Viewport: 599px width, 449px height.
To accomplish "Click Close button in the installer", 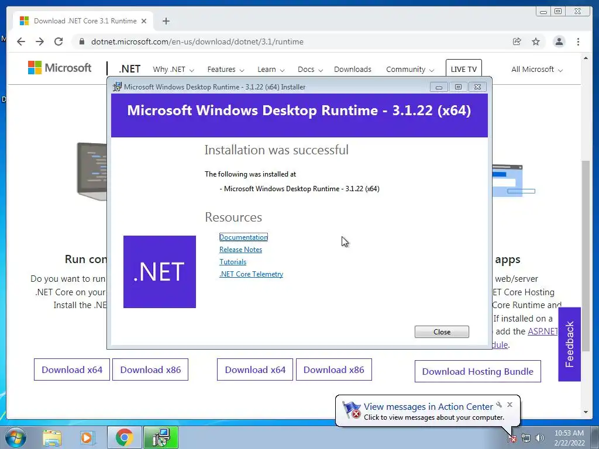I will [442, 332].
